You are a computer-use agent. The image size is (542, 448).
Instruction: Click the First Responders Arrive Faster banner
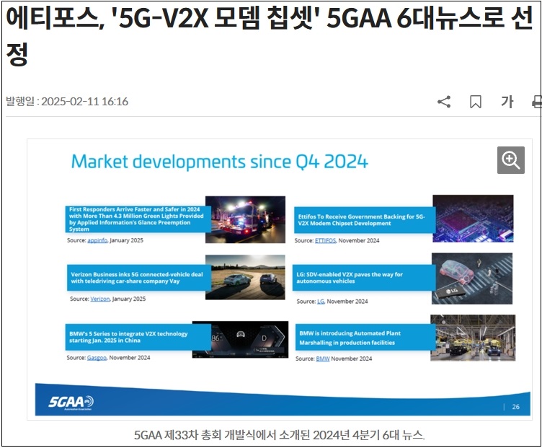click(x=138, y=219)
